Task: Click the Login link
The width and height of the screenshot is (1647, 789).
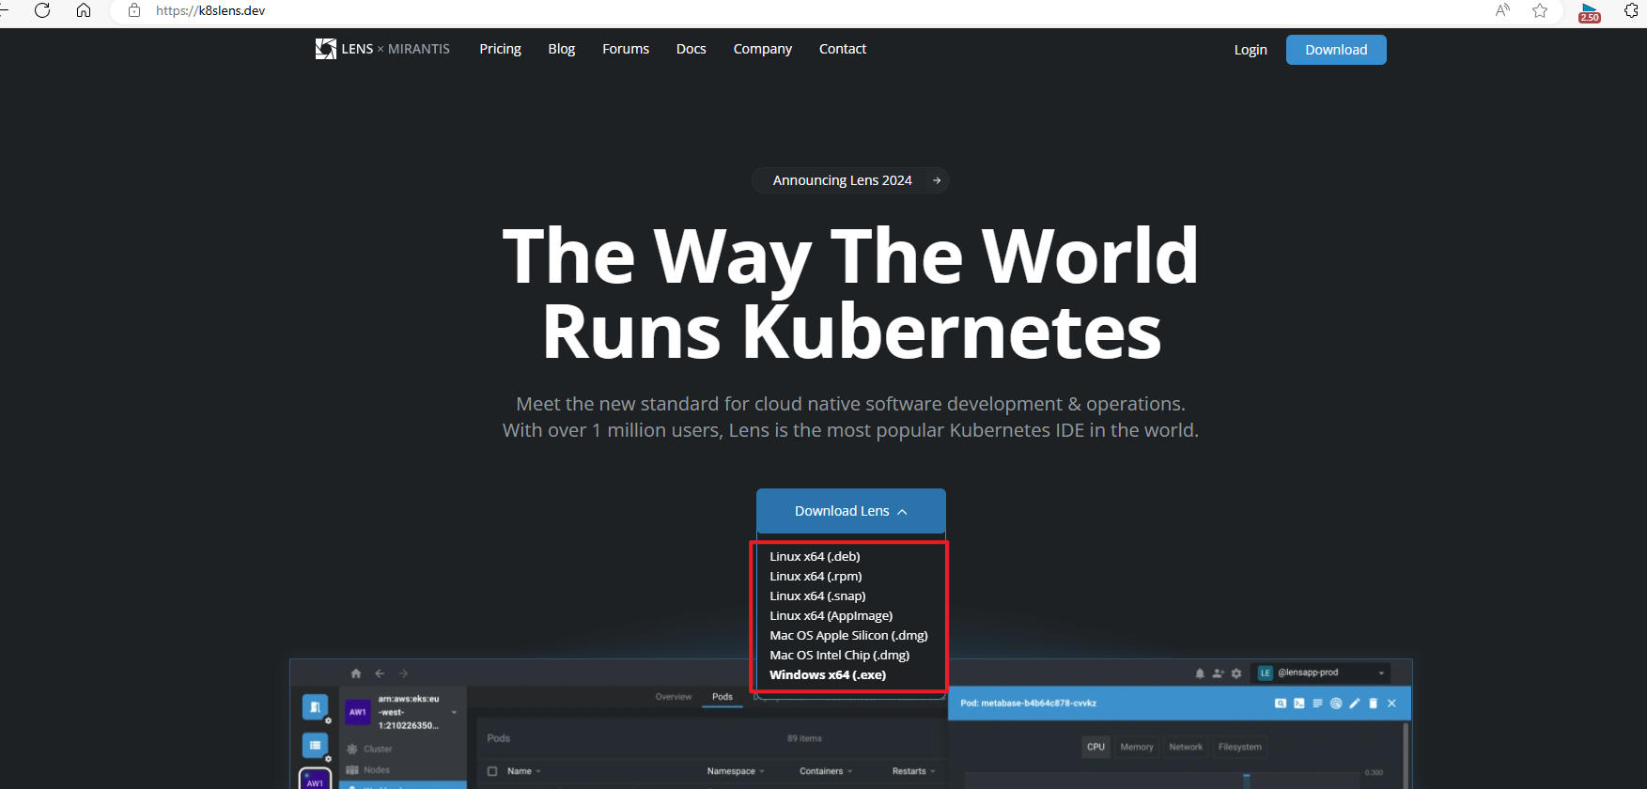Action: pyautogui.click(x=1251, y=50)
